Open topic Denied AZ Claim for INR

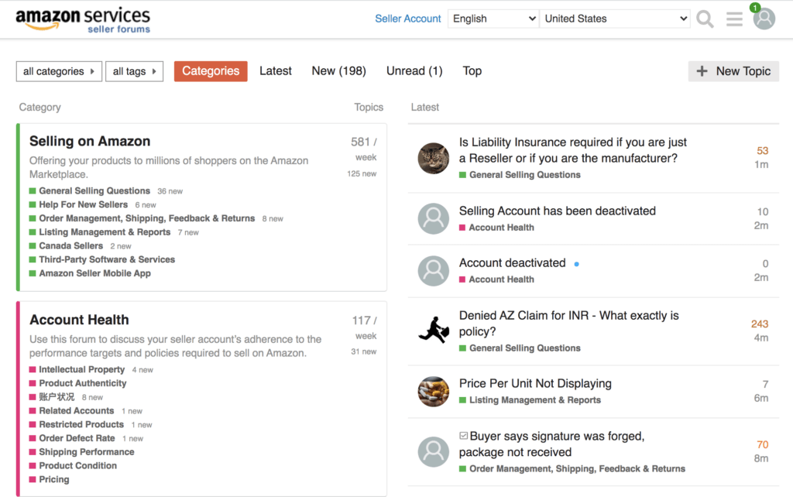point(569,324)
